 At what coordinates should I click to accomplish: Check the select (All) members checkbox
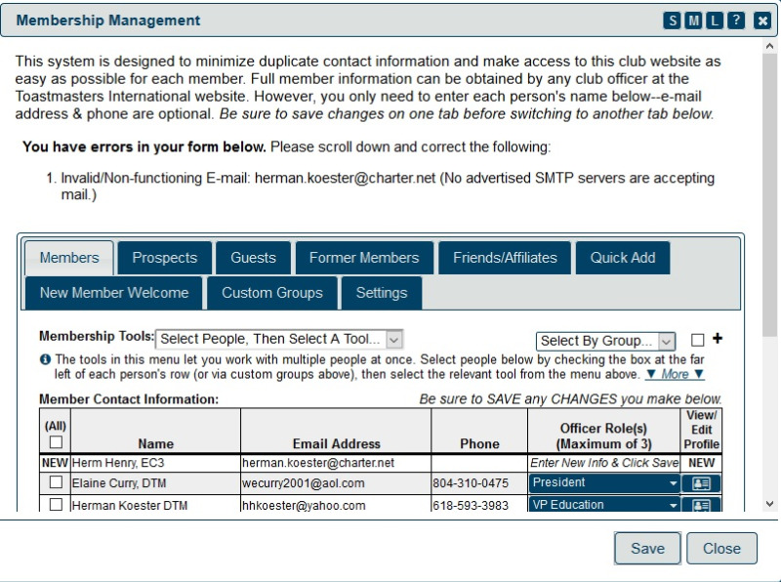pyautogui.click(x=56, y=442)
